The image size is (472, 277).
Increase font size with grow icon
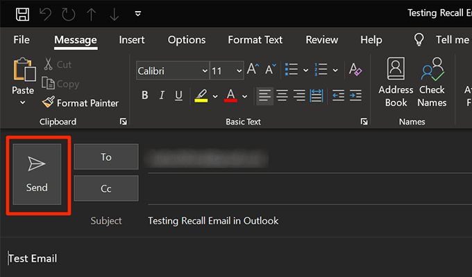coord(253,70)
